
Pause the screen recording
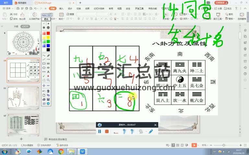point(100,131)
